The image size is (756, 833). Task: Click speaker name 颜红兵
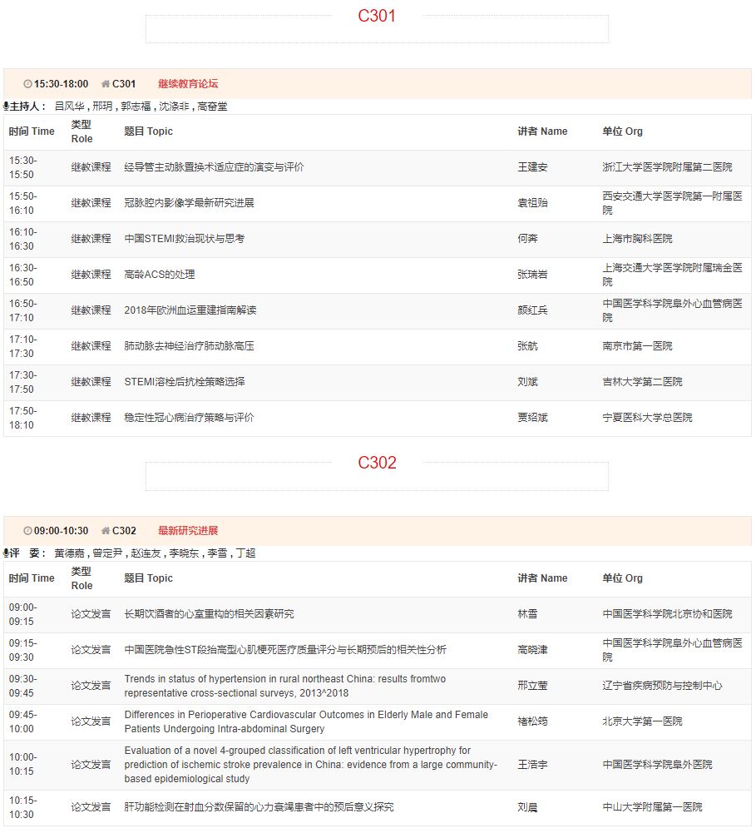click(x=532, y=310)
